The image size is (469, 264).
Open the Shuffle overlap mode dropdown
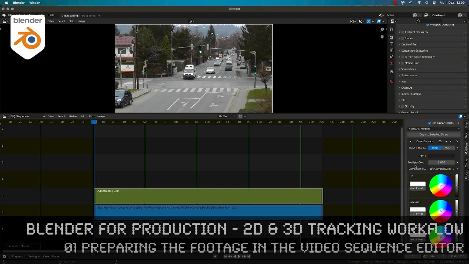[227, 116]
